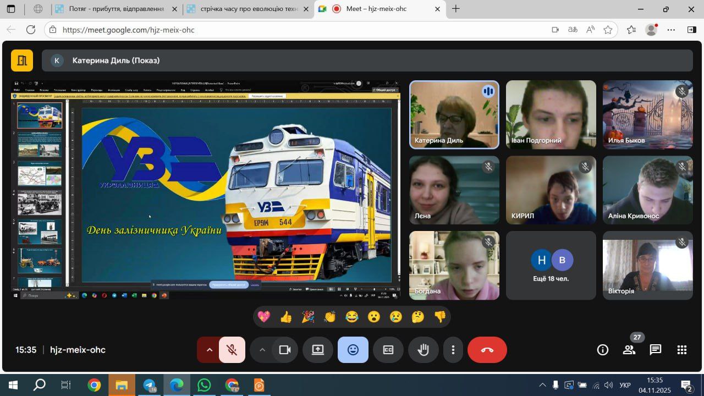The height and width of the screenshot is (396, 704).
Task: Click the Ещё 18 чел. participants tile
Action: 551,266
